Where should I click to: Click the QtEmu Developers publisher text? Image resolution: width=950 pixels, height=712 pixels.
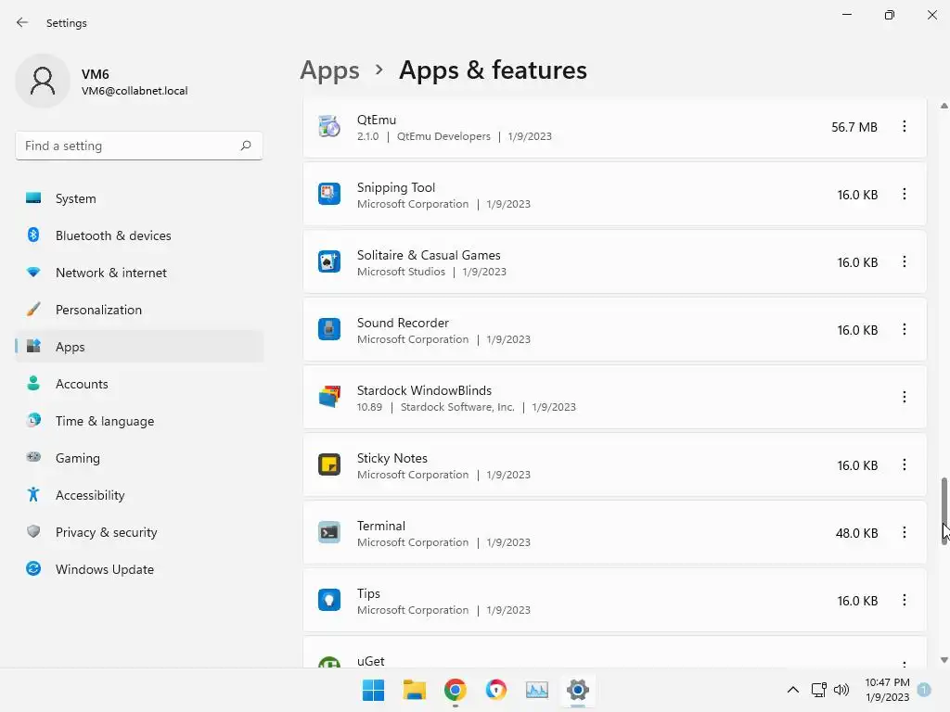443,136
